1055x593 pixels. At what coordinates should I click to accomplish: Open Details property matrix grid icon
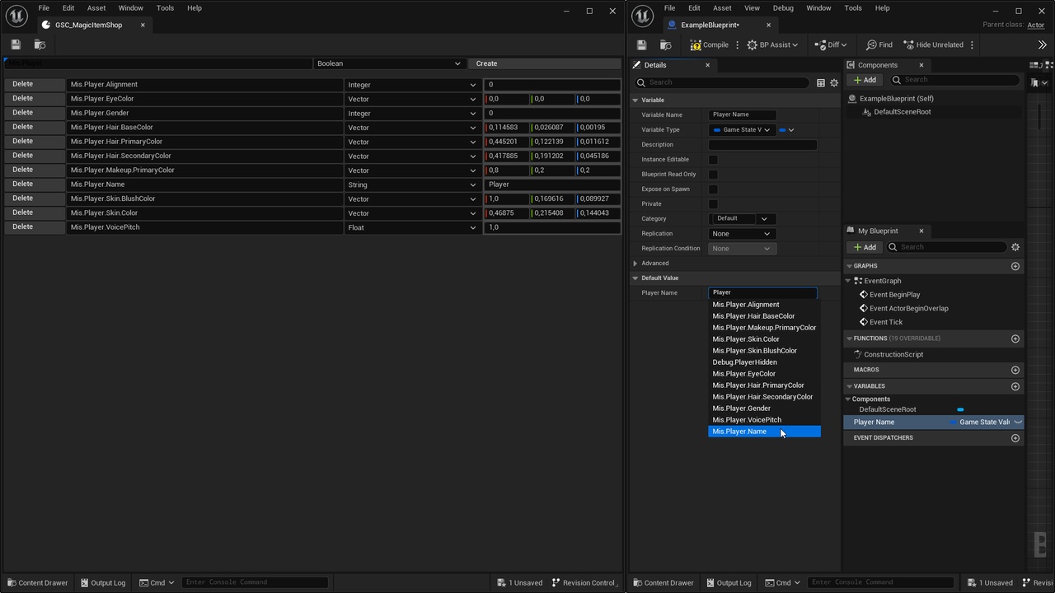[820, 82]
